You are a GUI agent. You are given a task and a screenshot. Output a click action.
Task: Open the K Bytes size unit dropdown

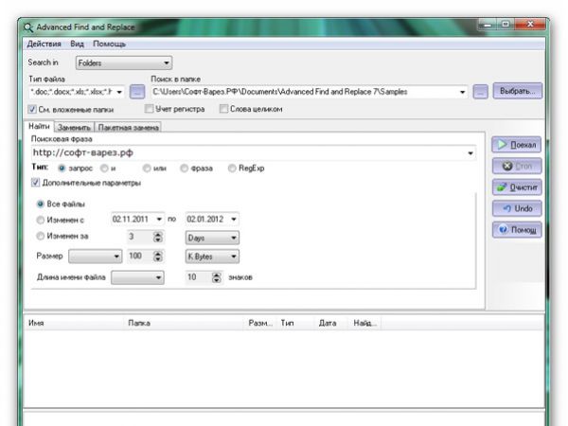point(210,257)
